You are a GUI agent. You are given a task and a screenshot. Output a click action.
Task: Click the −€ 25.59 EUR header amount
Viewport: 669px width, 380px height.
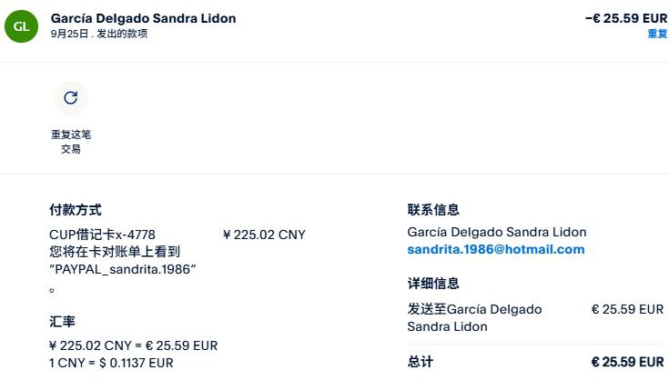click(625, 17)
